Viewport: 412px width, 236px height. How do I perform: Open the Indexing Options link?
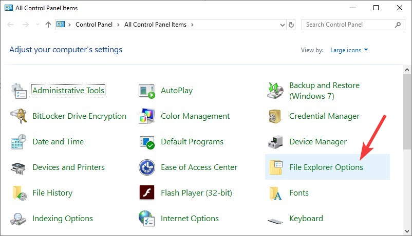(x=63, y=219)
